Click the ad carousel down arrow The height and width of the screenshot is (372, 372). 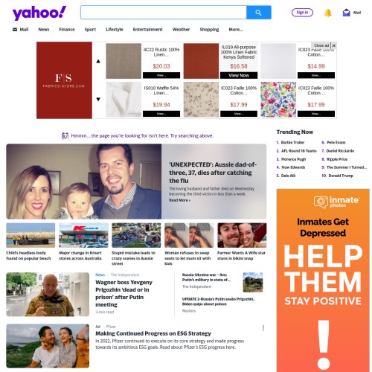point(98,99)
